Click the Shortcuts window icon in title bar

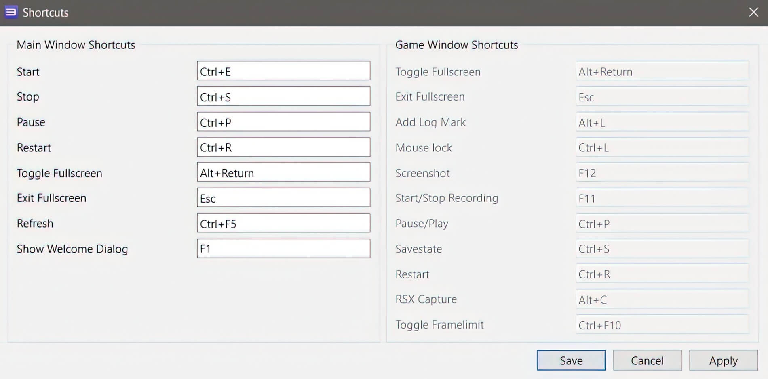(x=11, y=12)
